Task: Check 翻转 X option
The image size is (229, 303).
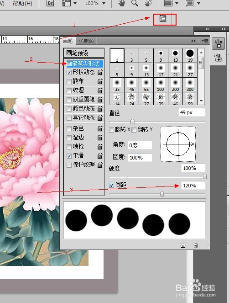Action: [x=111, y=130]
